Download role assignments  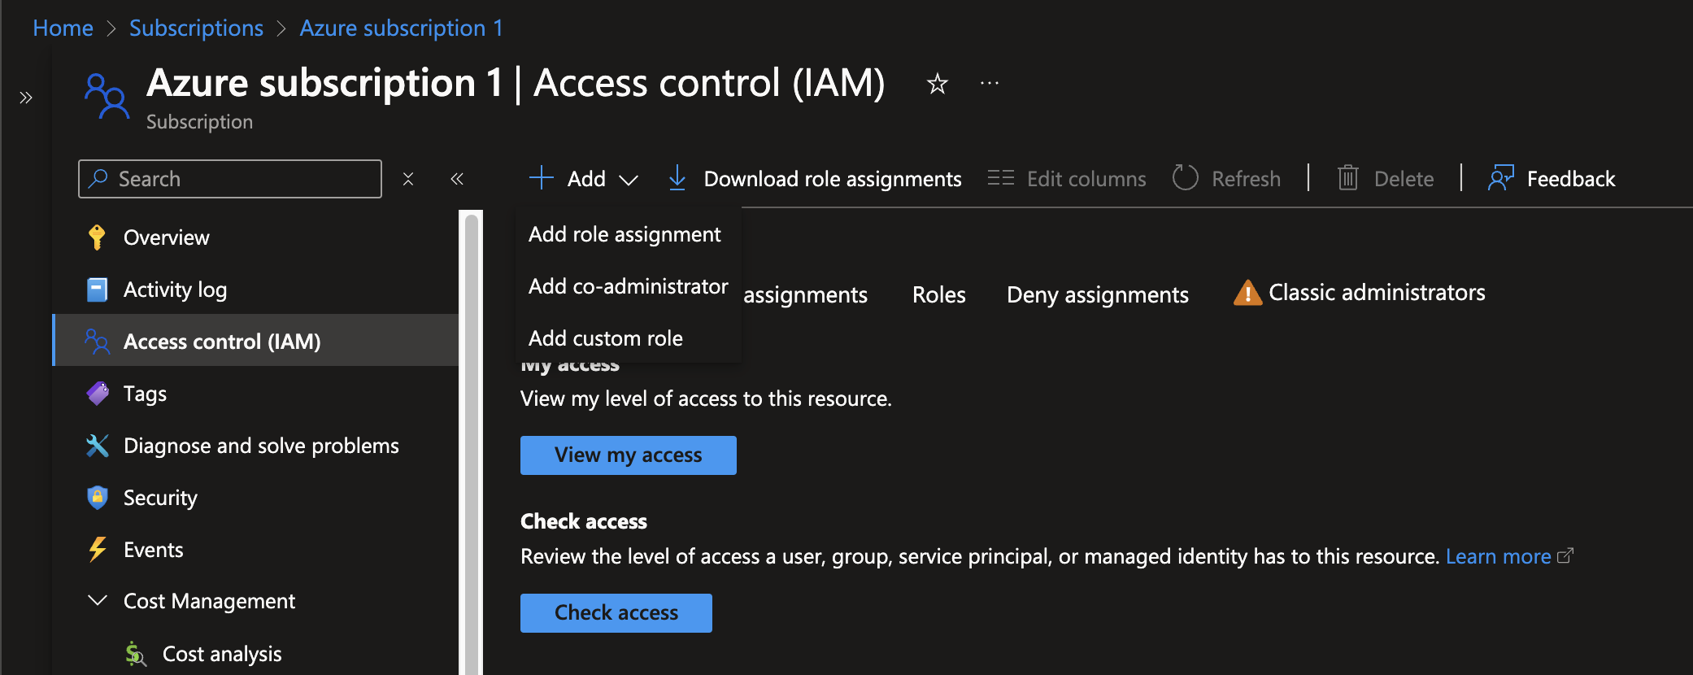833,179
